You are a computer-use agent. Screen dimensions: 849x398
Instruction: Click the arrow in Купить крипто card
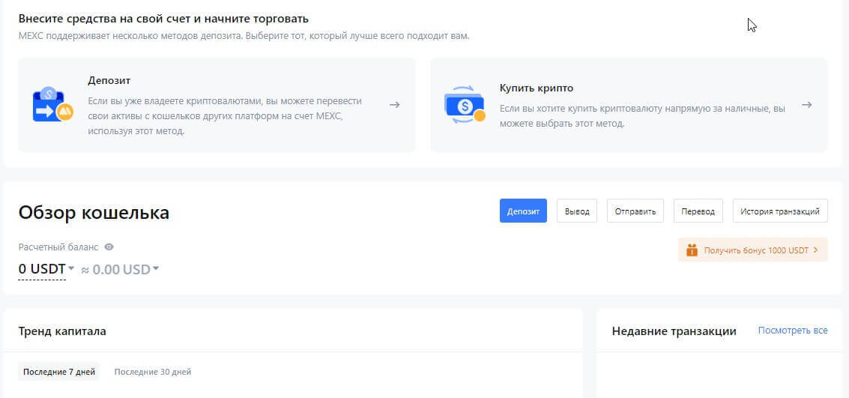click(x=806, y=105)
